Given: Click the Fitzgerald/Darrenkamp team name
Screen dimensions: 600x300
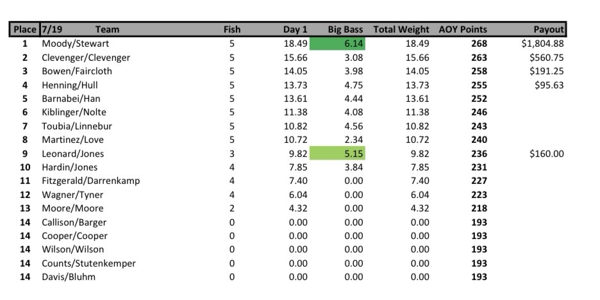Looking at the screenshot, I should pos(91,181).
